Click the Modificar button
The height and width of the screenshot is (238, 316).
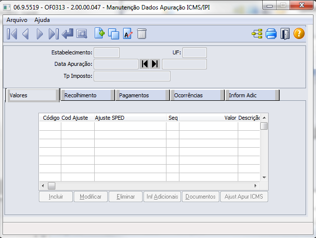[x=91, y=197]
